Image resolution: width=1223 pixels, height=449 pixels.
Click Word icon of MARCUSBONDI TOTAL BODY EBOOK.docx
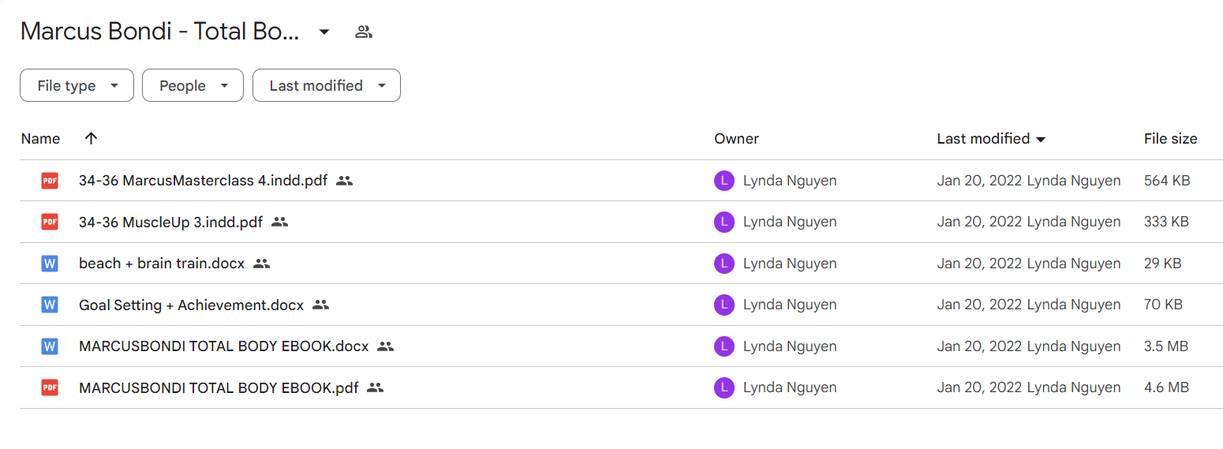[50, 346]
